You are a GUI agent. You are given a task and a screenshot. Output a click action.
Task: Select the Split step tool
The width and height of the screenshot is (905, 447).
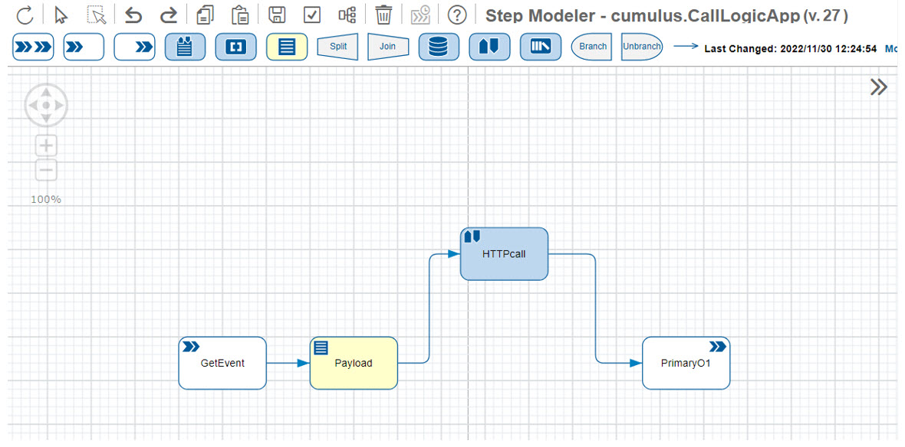click(337, 47)
